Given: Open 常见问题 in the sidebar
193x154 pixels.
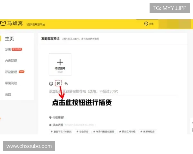Looking at the screenshot, I should (x=11, y=83).
